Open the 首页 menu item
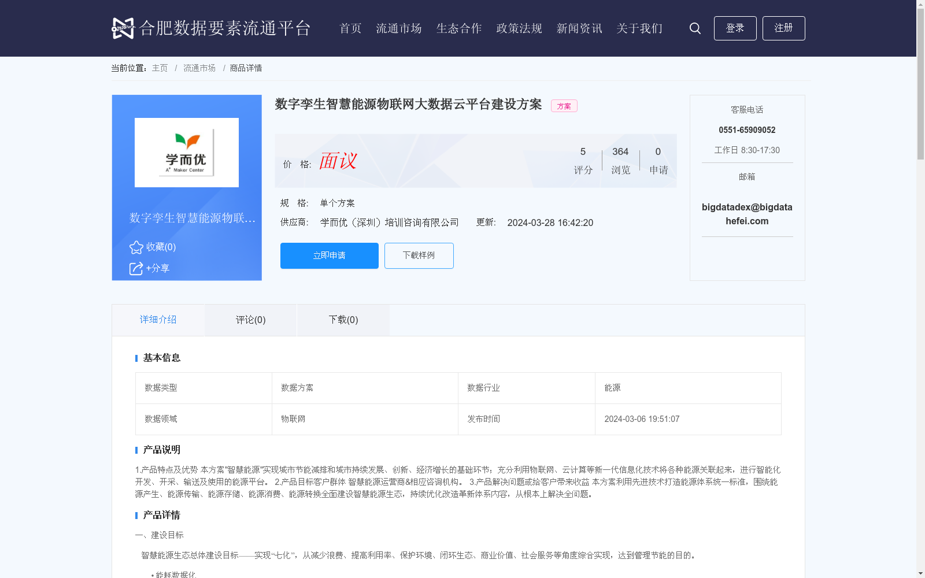This screenshot has height=578, width=925. [350, 28]
